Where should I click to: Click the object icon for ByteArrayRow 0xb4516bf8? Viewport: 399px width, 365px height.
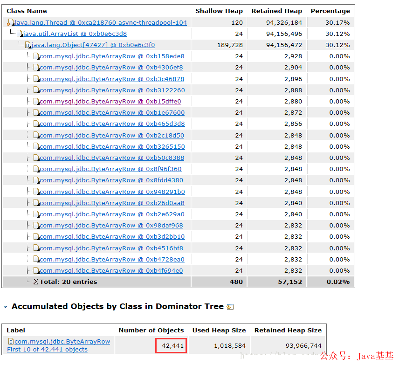36,248
